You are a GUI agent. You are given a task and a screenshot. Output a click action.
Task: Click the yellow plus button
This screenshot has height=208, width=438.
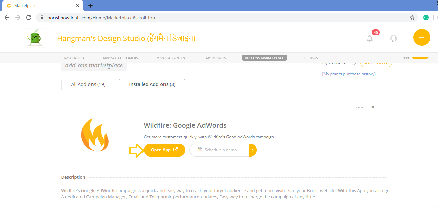tap(422, 37)
